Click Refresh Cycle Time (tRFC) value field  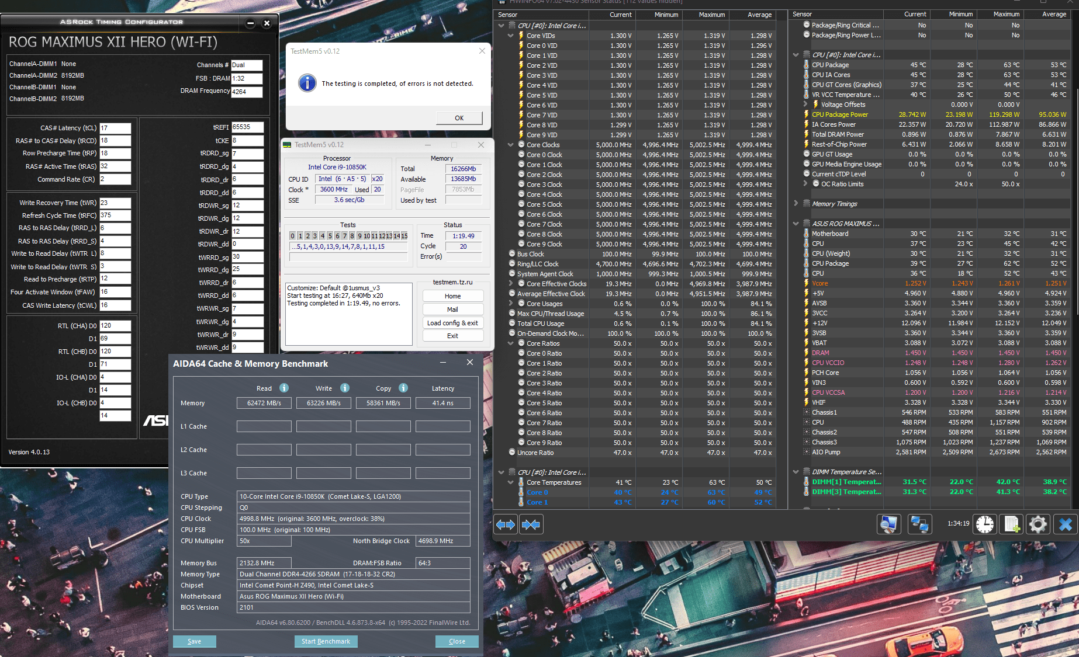[x=115, y=215]
